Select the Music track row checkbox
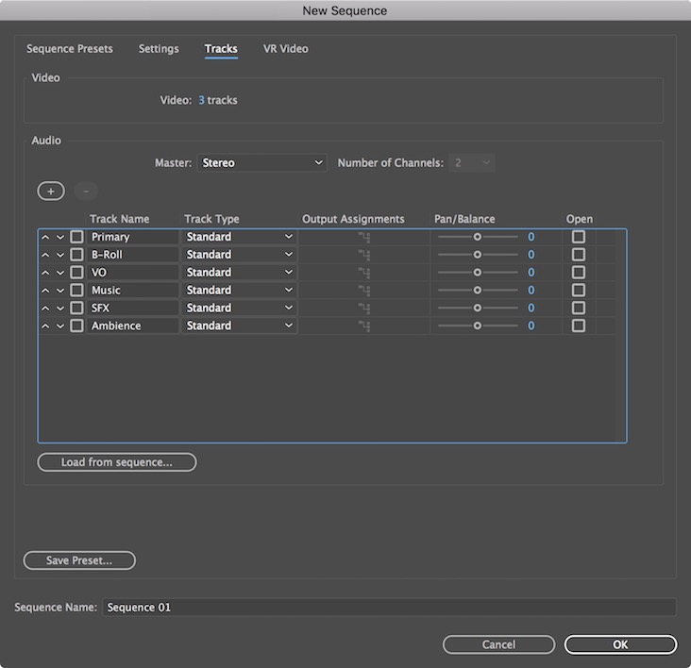The width and height of the screenshot is (691, 668). [76, 291]
